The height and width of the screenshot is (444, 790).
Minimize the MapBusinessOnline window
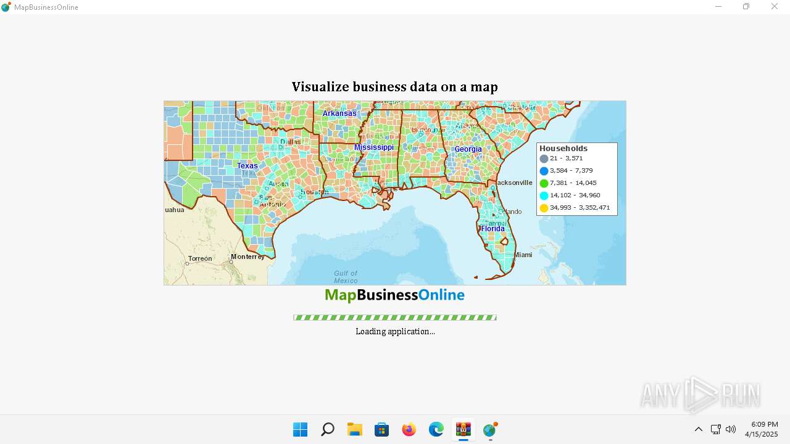[718, 7]
